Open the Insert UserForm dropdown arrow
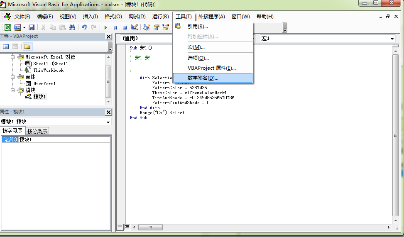Screen dimensions: 404x237 tap(24, 27)
